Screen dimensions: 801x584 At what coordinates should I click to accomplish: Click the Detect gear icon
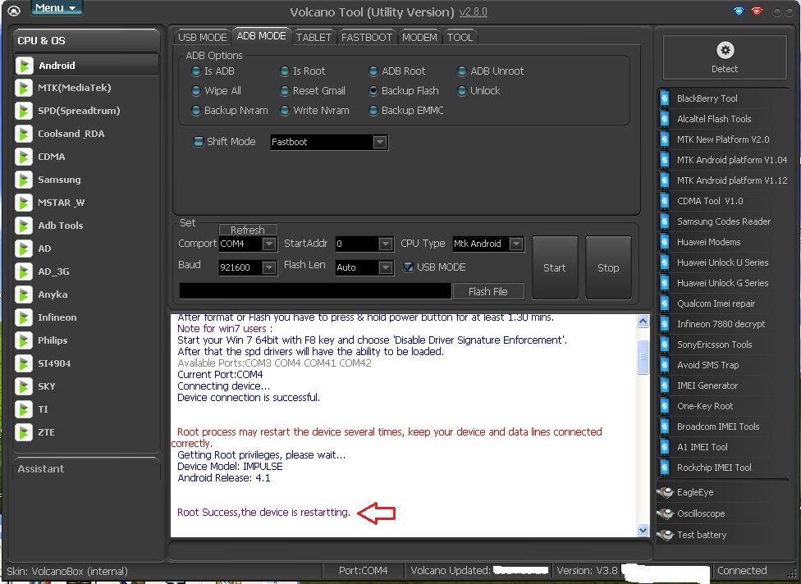pyautogui.click(x=725, y=51)
